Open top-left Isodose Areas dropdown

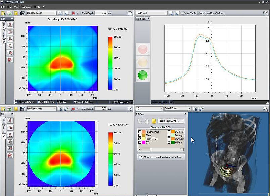(x=41, y=13)
